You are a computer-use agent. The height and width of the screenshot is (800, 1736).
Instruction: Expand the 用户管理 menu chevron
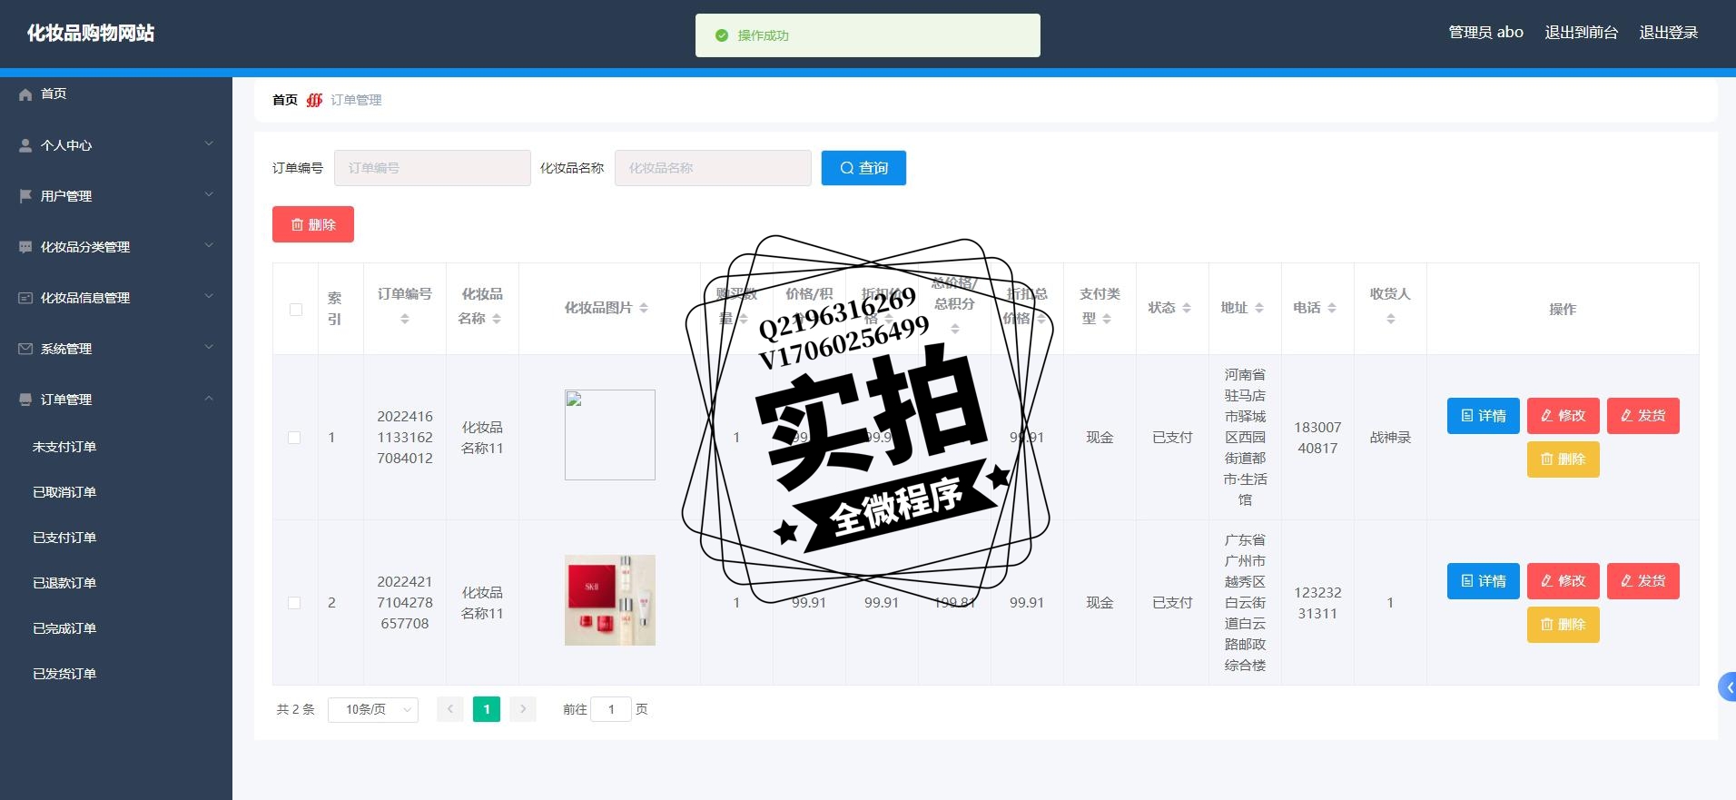click(x=209, y=195)
